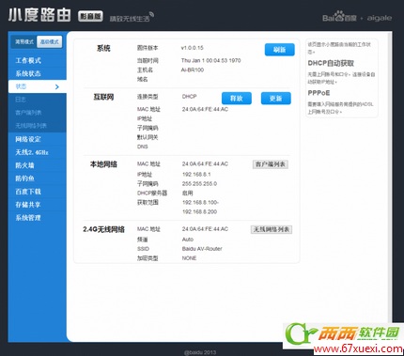Click DHCP connection type value
Viewport: 404px width, 356px height.
(190, 97)
